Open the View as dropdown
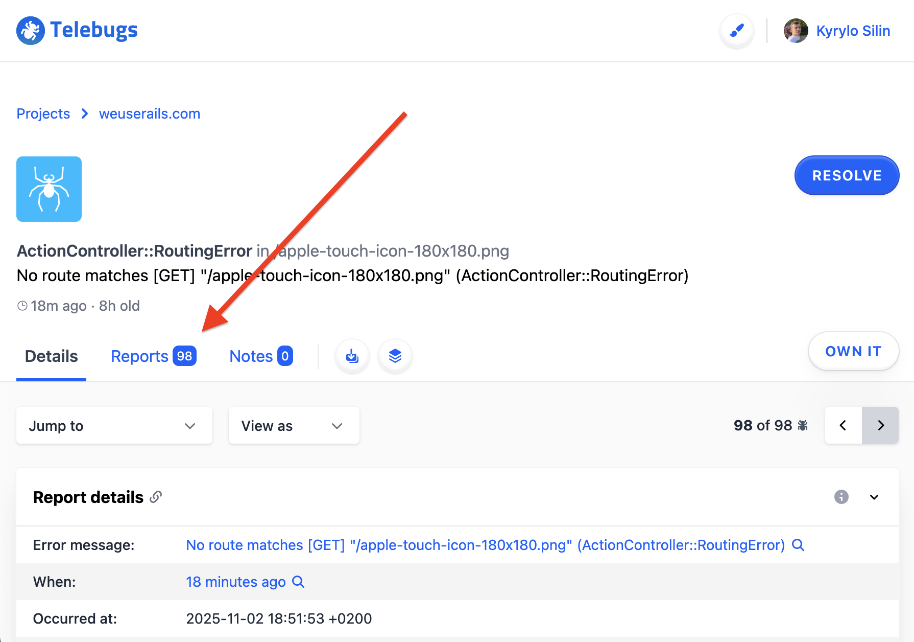This screenshot has height=642, width=914. [294, 425]
